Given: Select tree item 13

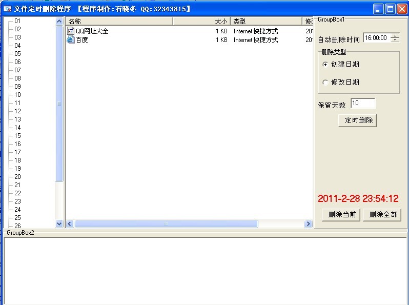Looking at the screenshot, I should pos(17,119).
